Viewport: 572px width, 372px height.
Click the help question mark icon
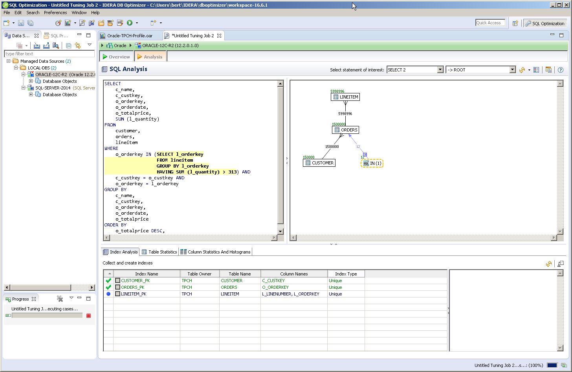point(561,70)
